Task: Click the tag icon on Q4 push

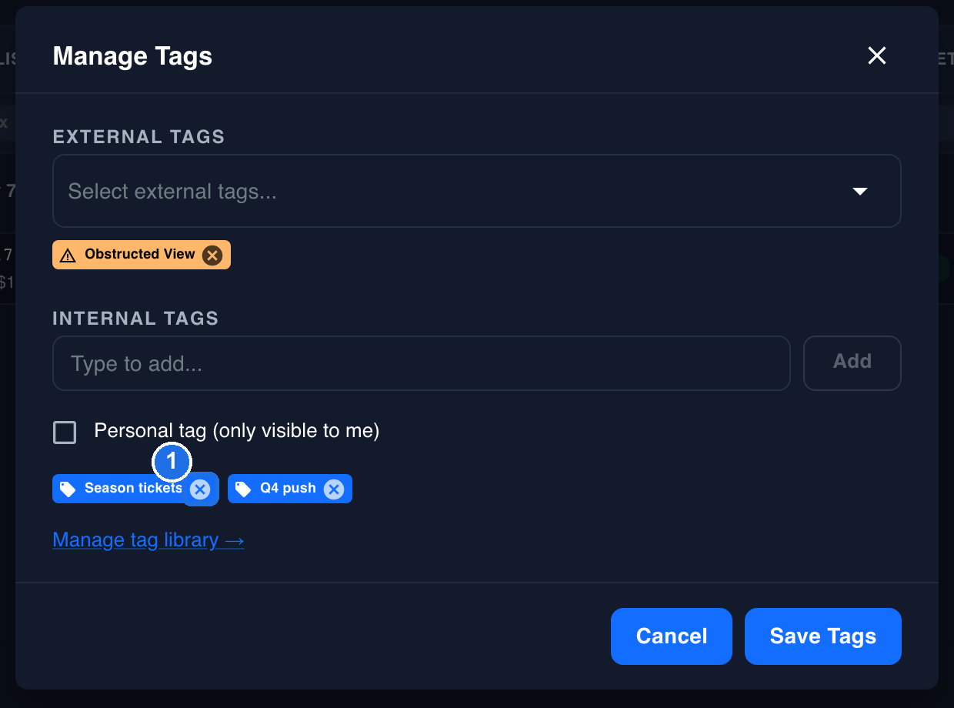Action: (x=243, y=489)
